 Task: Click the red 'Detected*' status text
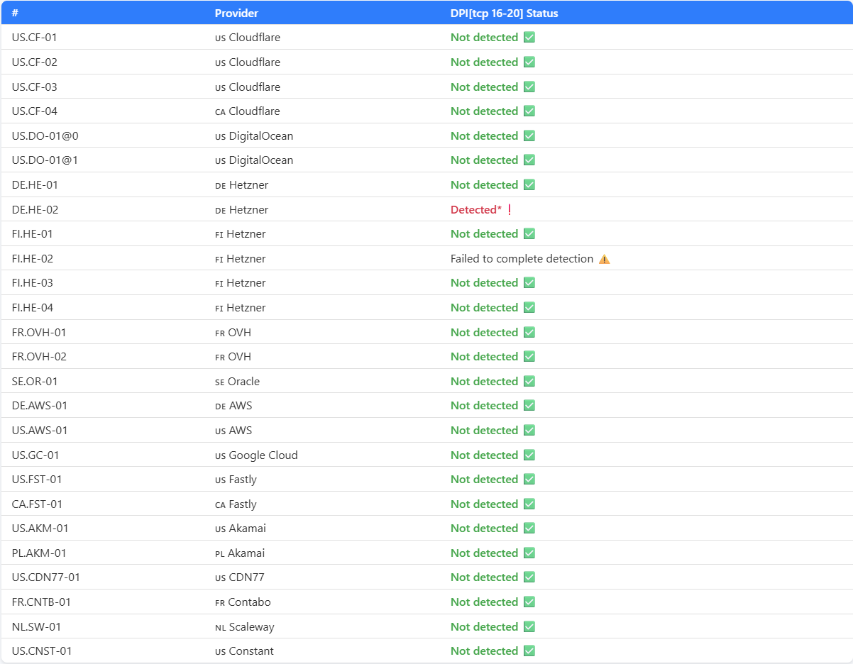[476, 210]
